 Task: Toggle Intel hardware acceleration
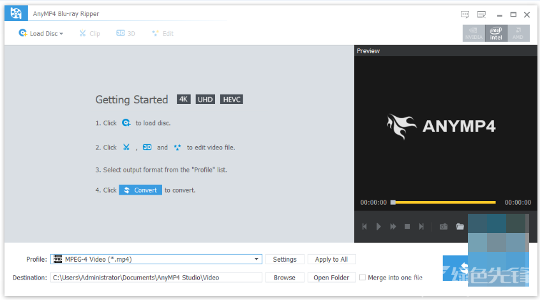tap(496, 34)
